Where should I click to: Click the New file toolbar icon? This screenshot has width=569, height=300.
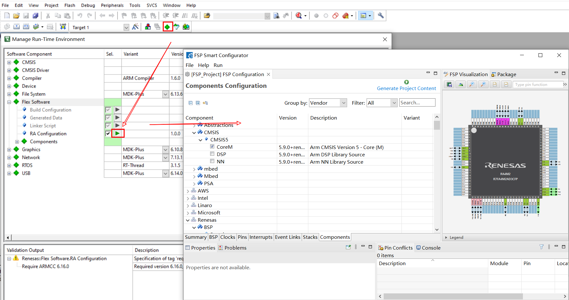[x=7, y=16]
